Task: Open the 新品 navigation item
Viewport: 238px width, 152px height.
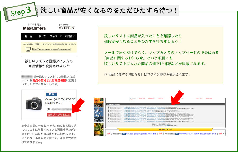Action: pos(28,36)
